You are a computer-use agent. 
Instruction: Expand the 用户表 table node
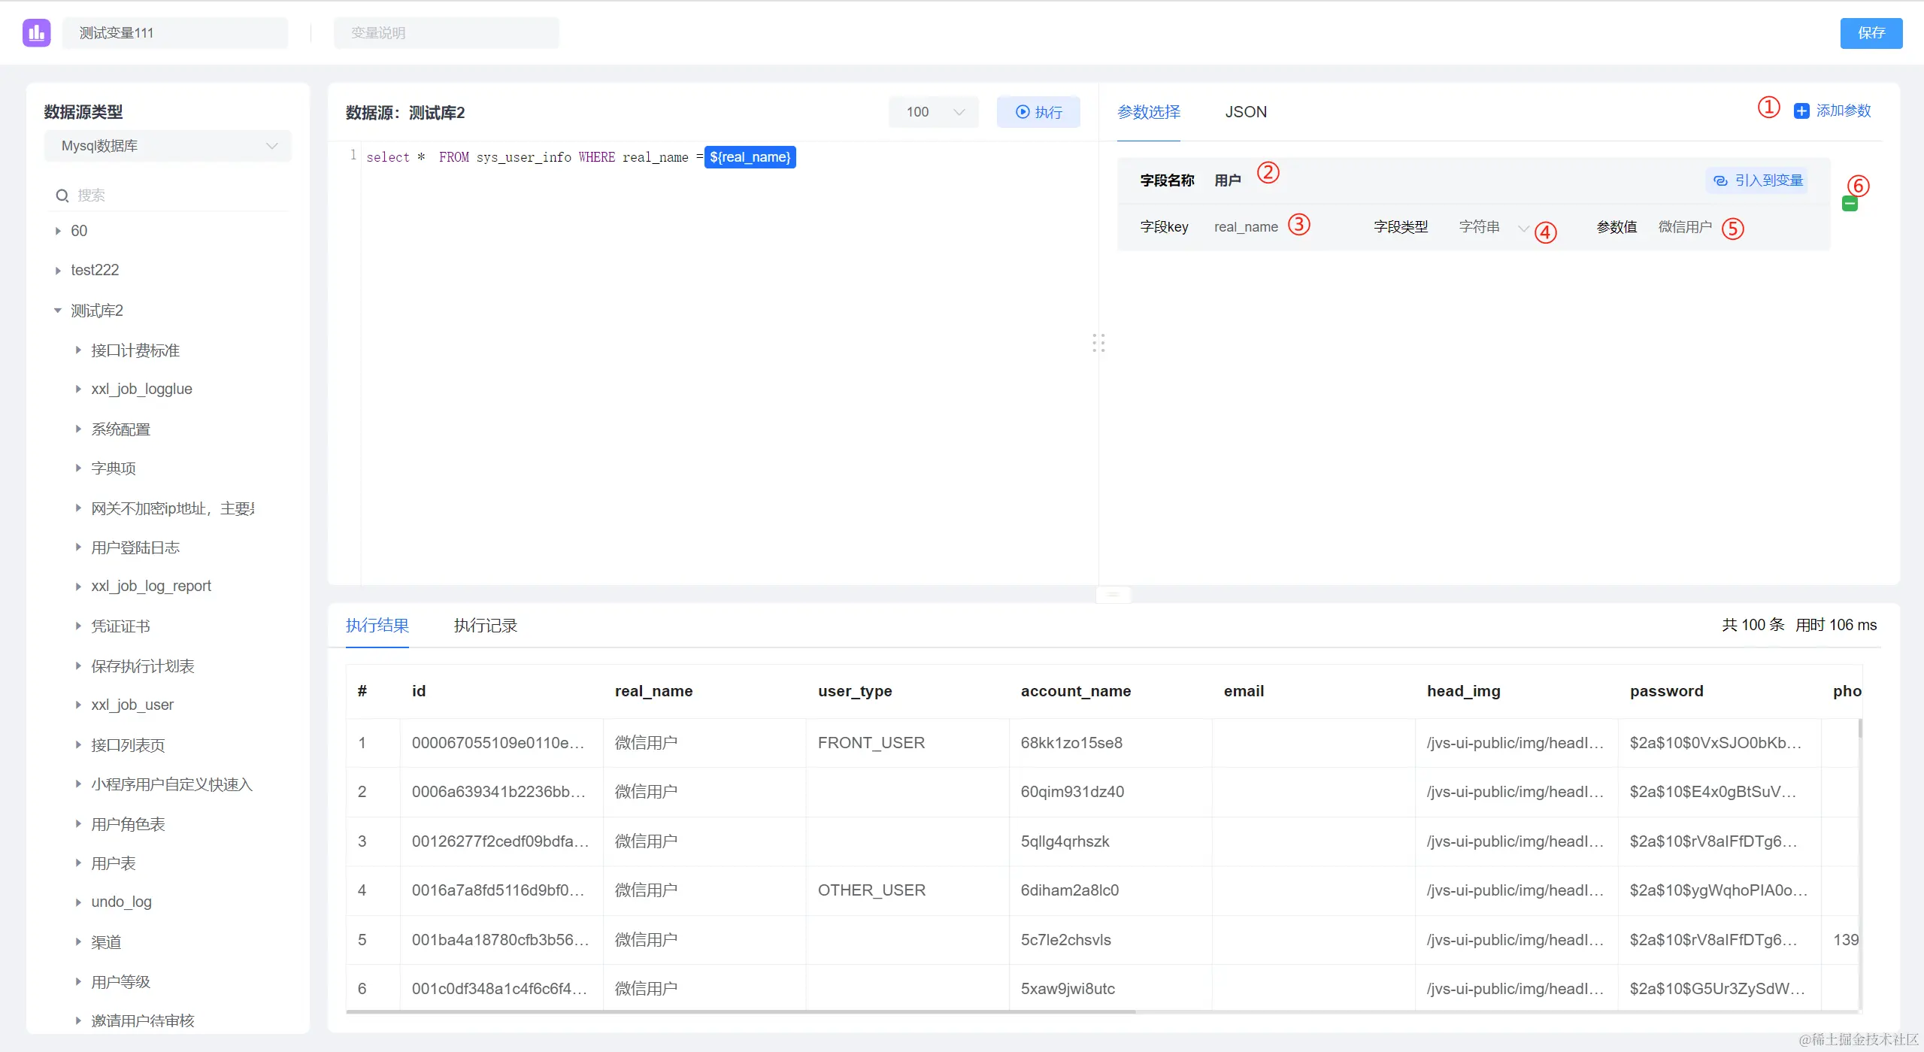coord(78,863)
